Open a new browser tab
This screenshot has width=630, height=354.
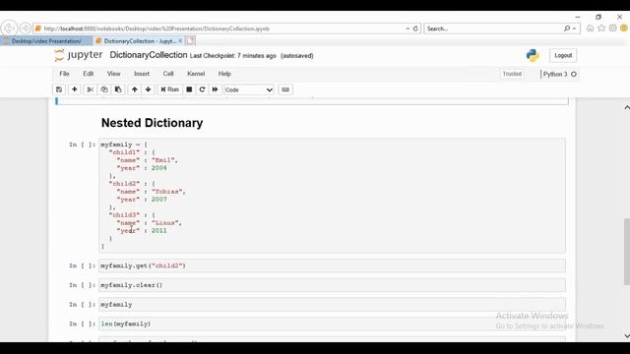191,41
